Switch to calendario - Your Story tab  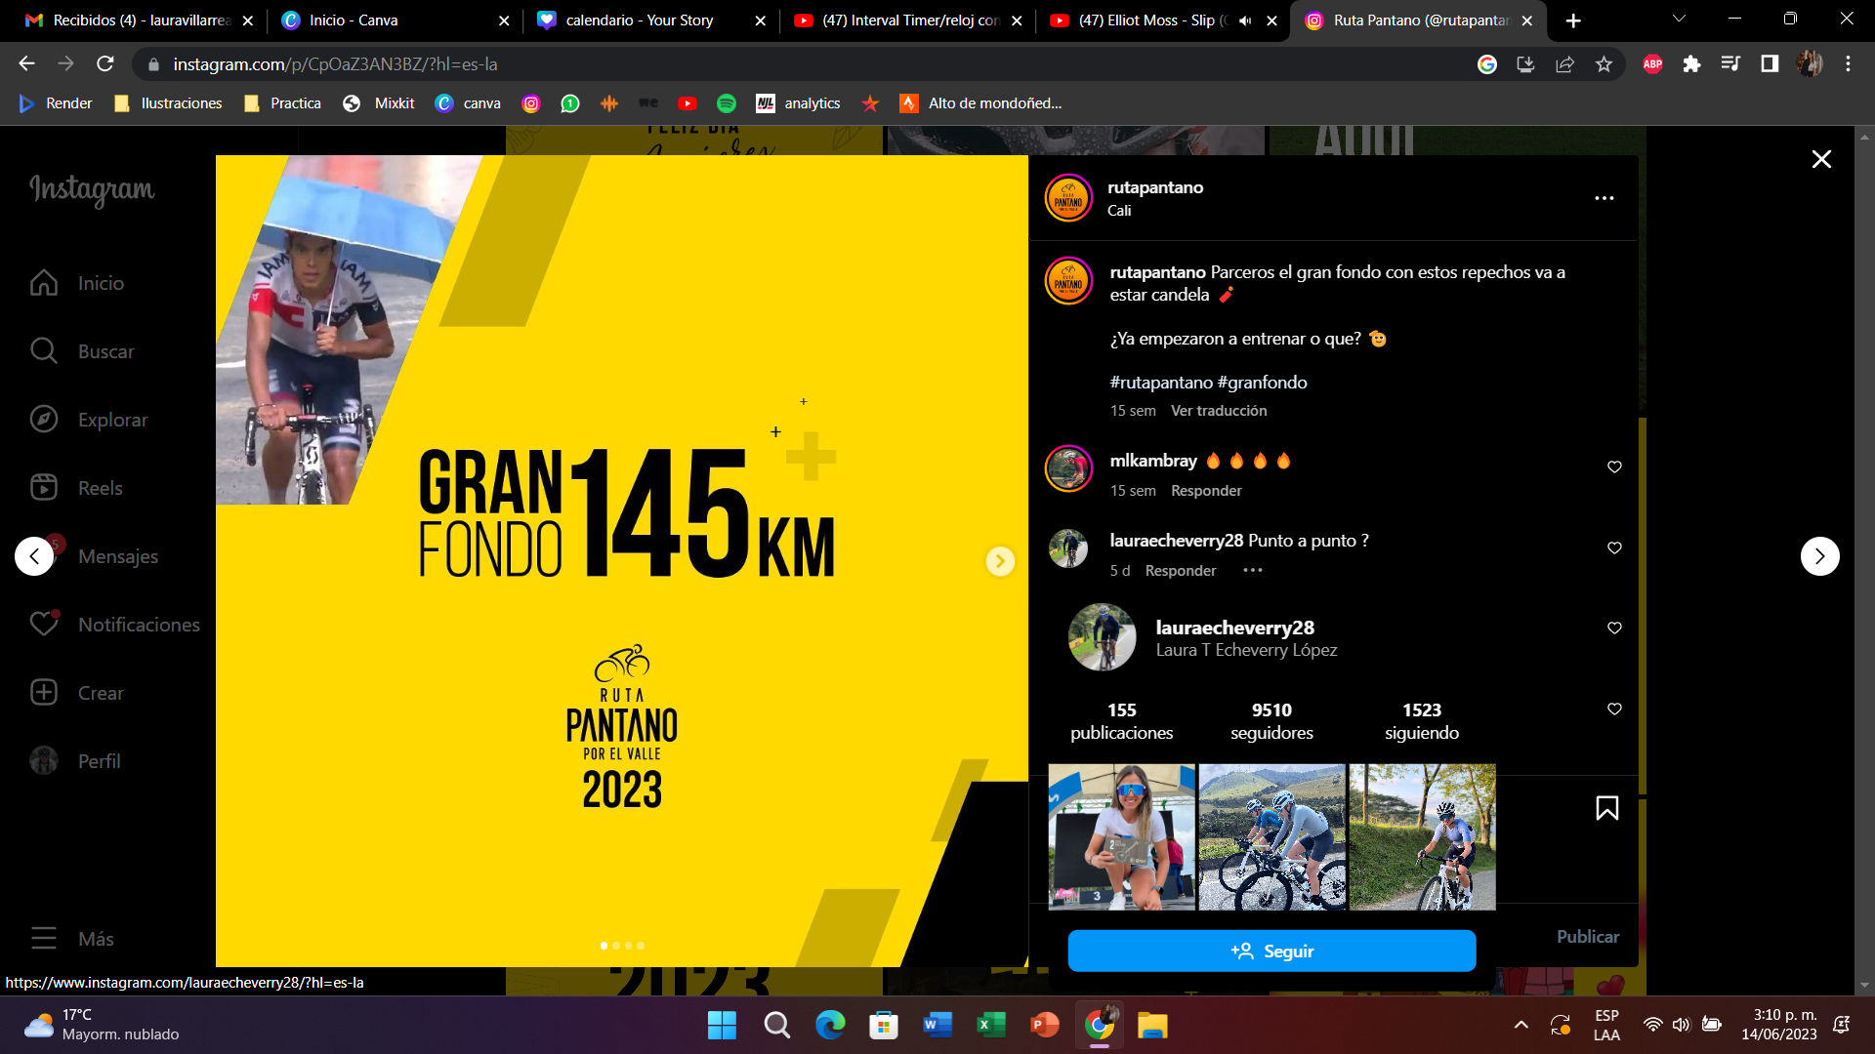(x=639, y=20)
